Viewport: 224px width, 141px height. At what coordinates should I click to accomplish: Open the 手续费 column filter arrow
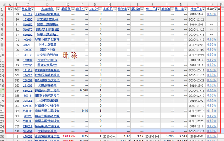[215, 9]
